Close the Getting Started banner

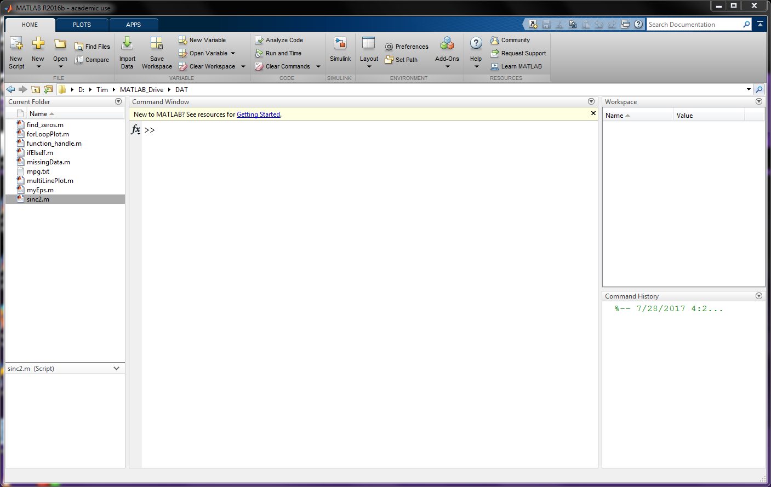coord(593,113)
